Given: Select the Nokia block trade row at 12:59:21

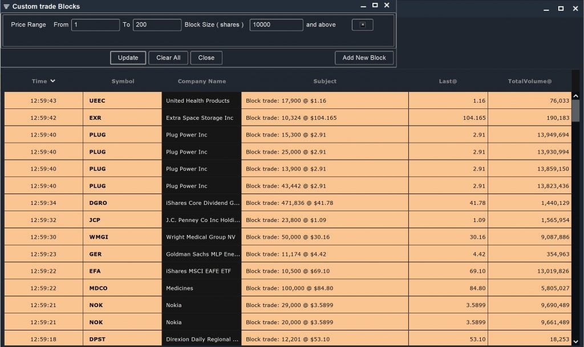Looking at the screenshot, I should click(x=285, y=305).
